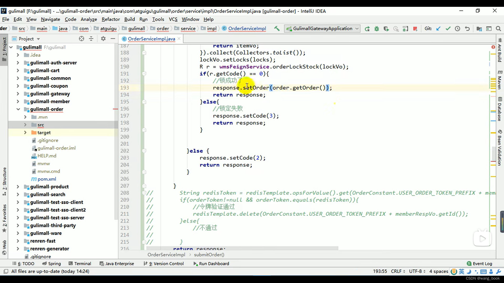This screenshot has height=283, width=504.
Task: Fold the commented block at line 208
Action: (x=144, y=193)
